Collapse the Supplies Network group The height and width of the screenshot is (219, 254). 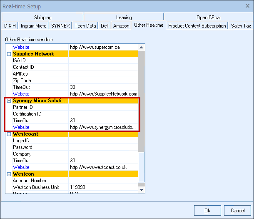pyautogui.click(x=9, y=54)
